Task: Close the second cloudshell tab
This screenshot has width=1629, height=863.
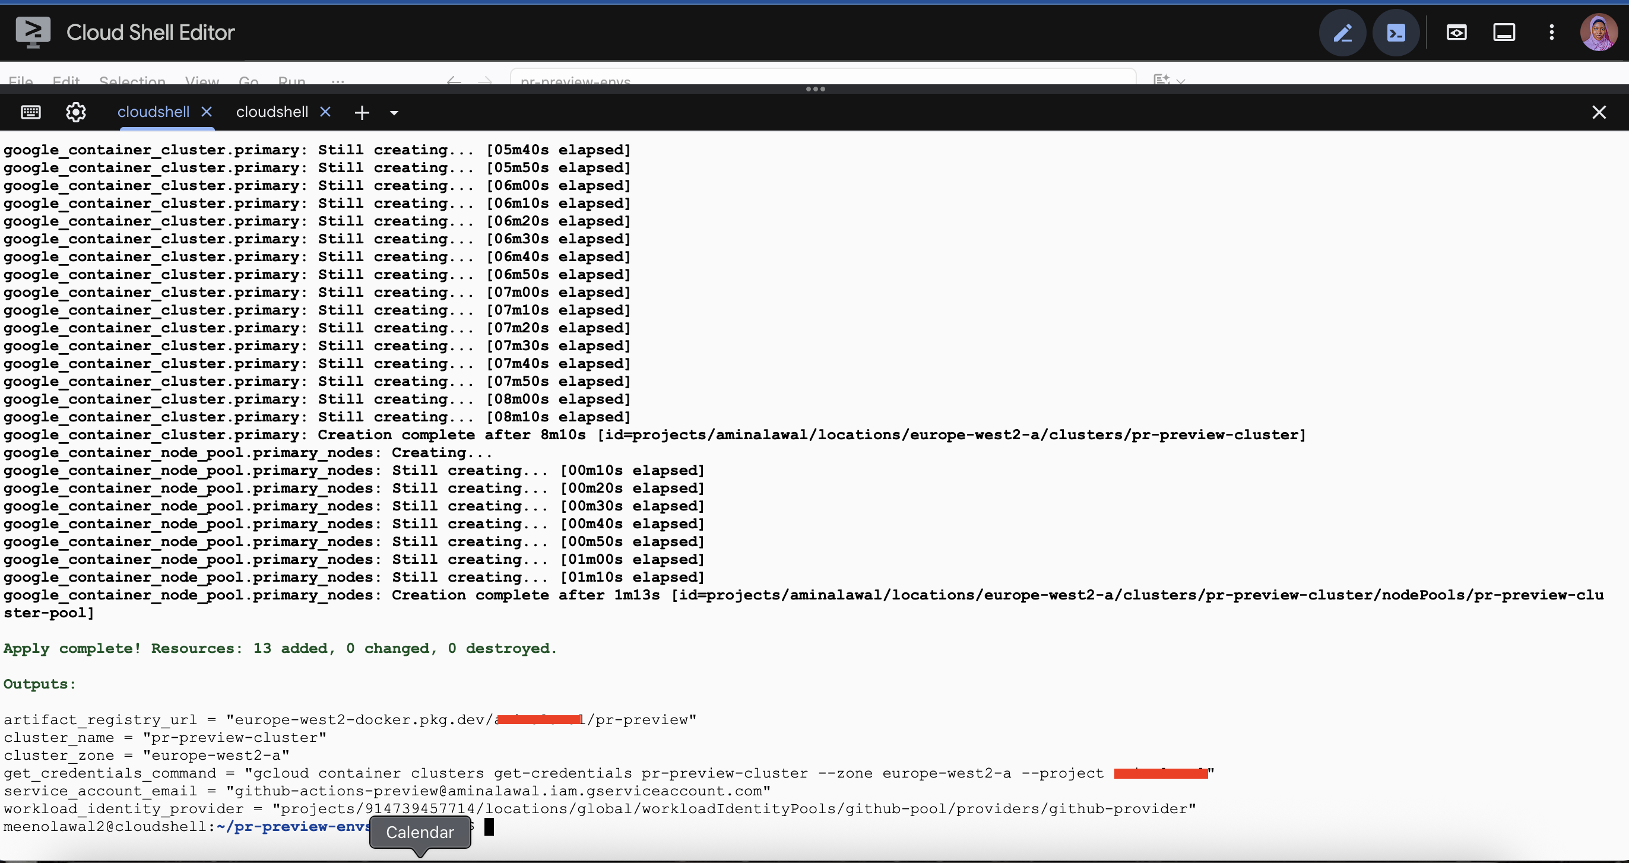Action: click(325, 112)
